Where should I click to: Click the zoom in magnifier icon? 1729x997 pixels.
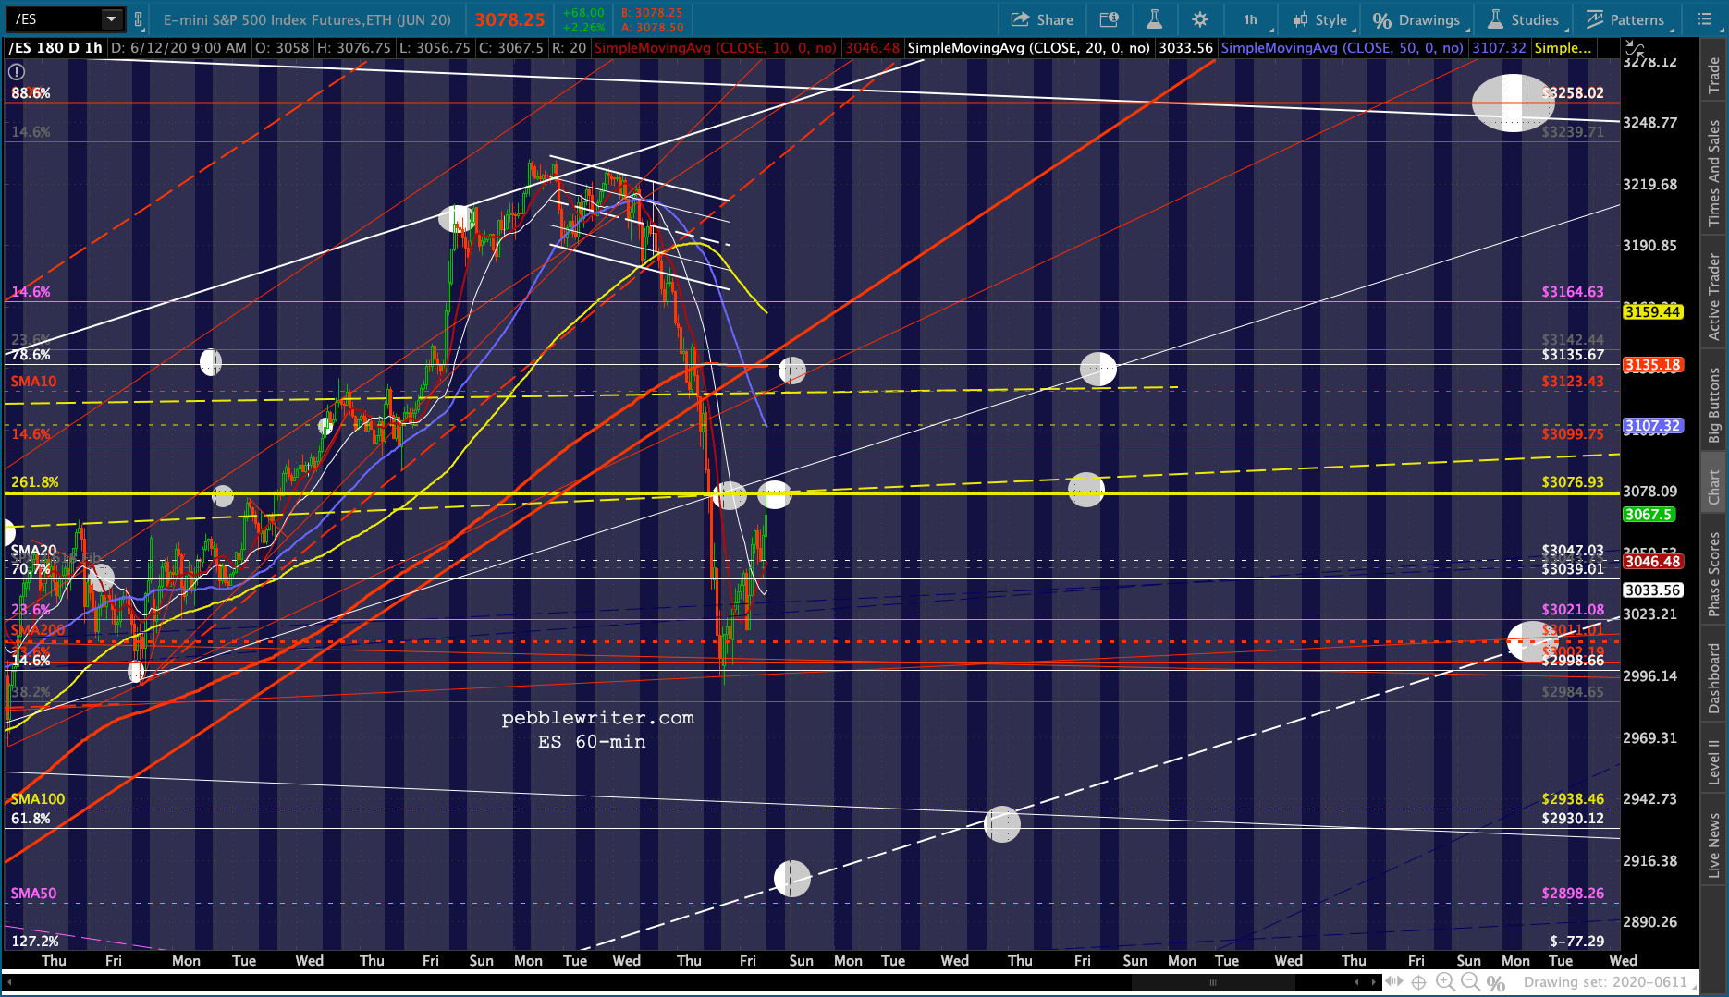pyautogui.click(x=1445, y=983)
